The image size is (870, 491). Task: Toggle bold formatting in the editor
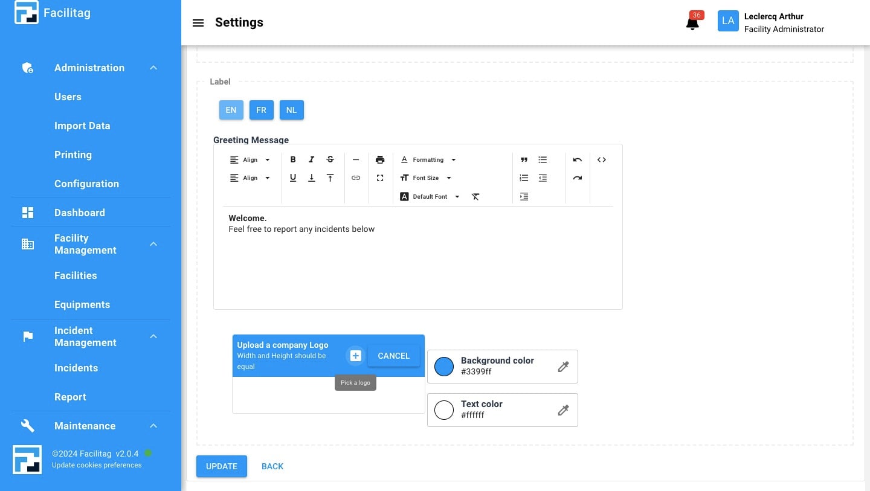point(293,159)
